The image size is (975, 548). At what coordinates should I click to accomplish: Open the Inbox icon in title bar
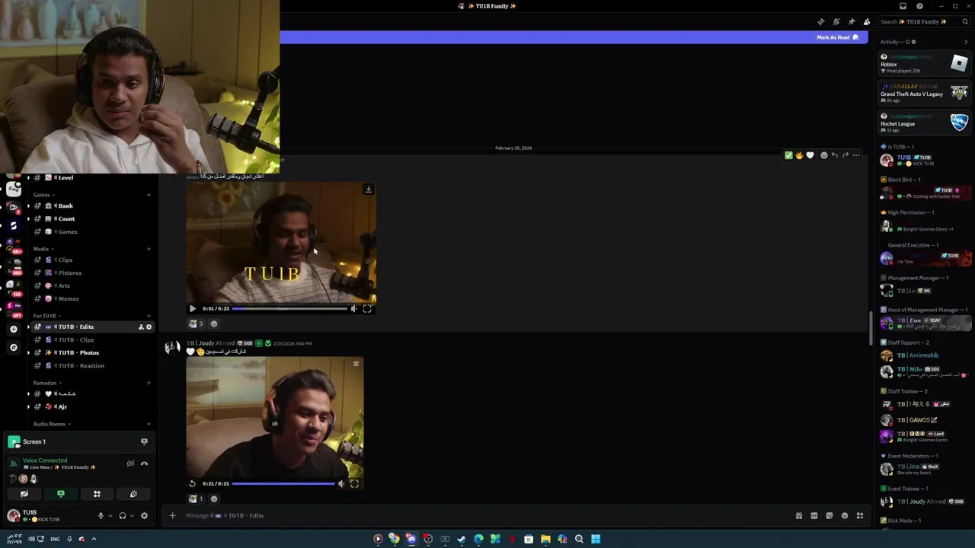point(903,6)
